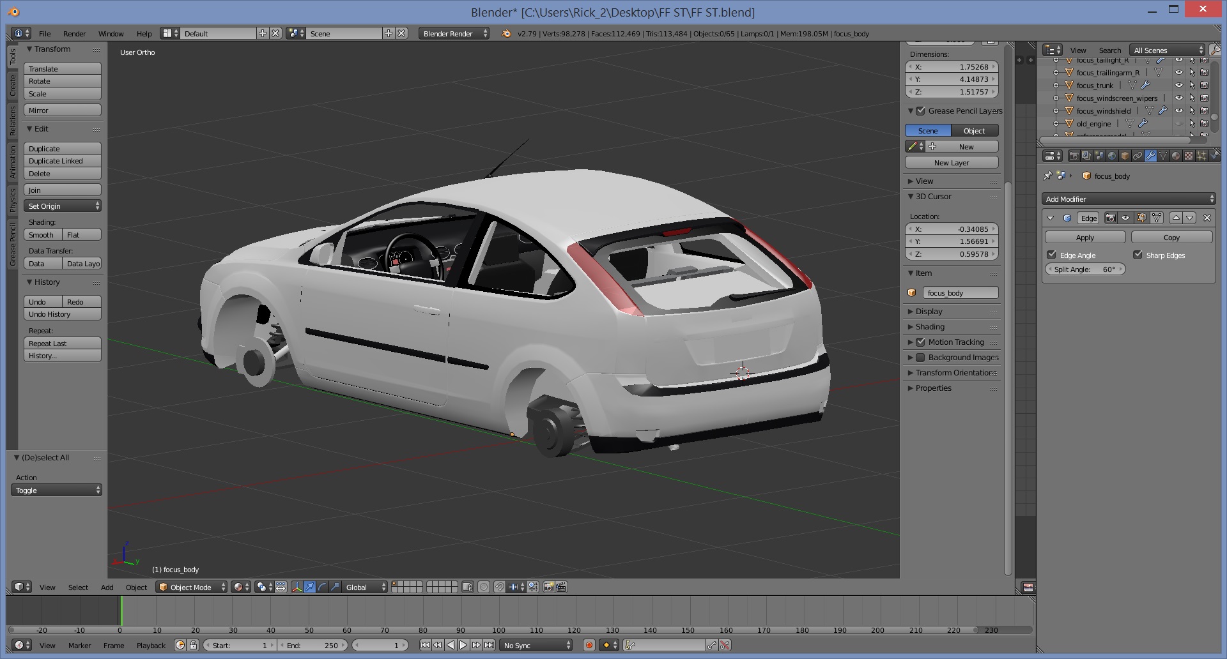1227x659 pixels.
Task: Click the 3D Cursor Location X field
Action: pos(952,229)
